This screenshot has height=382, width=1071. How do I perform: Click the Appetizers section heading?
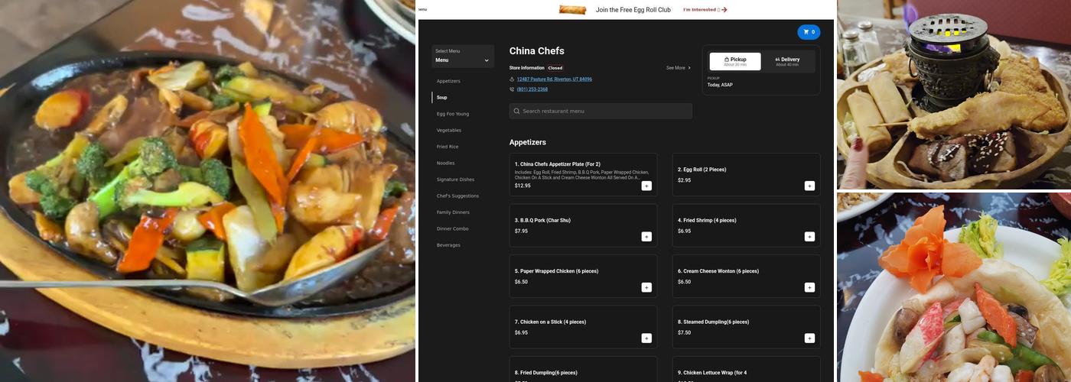[528, 142]
